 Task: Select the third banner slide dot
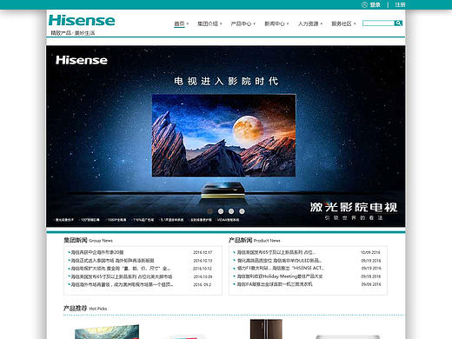click(231, 211)
